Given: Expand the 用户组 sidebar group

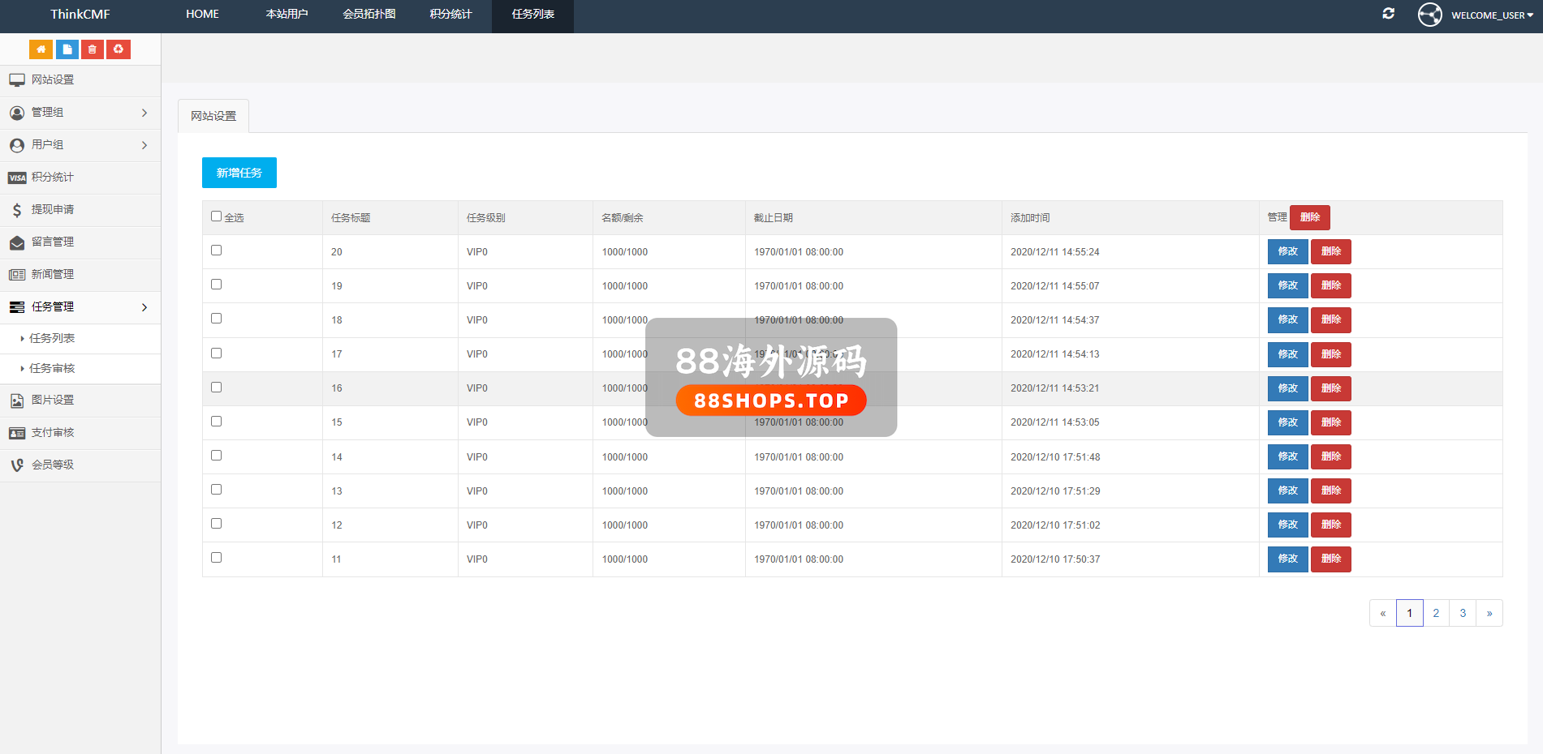Looking at the screenshot, I should click(x=80, y=145).
